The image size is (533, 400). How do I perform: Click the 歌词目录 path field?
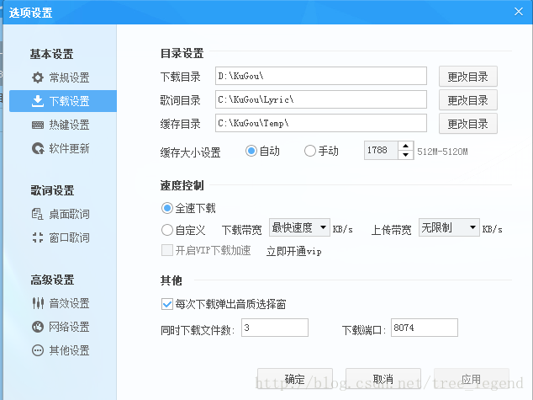click(321, 99)
